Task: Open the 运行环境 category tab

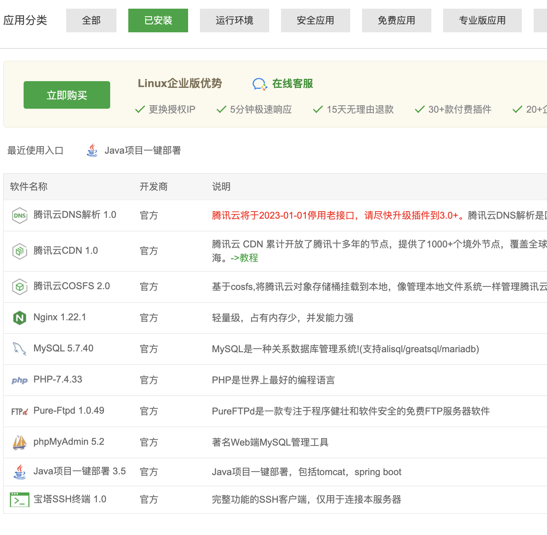Action: (235, 20)
